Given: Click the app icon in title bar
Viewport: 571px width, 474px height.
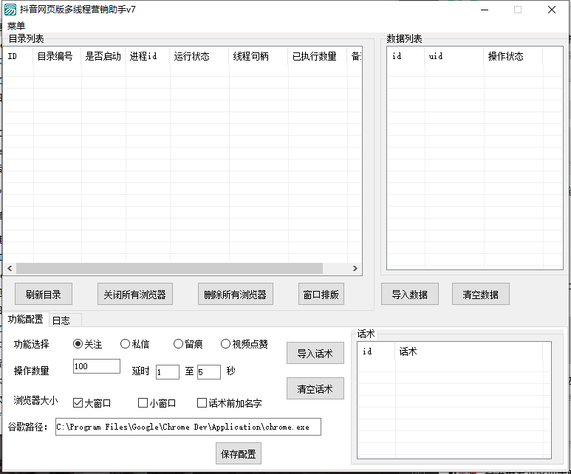Looking at the screenshot, I should [x=10, y=10].
